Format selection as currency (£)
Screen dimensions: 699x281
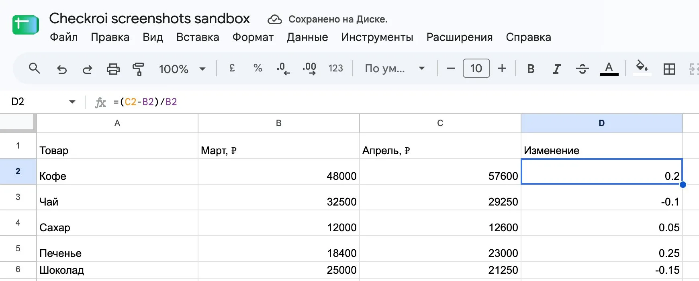232,68
